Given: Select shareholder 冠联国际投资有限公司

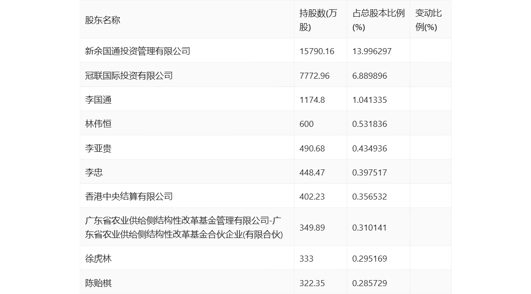Looking at the screenshot, I should (129, 75).
